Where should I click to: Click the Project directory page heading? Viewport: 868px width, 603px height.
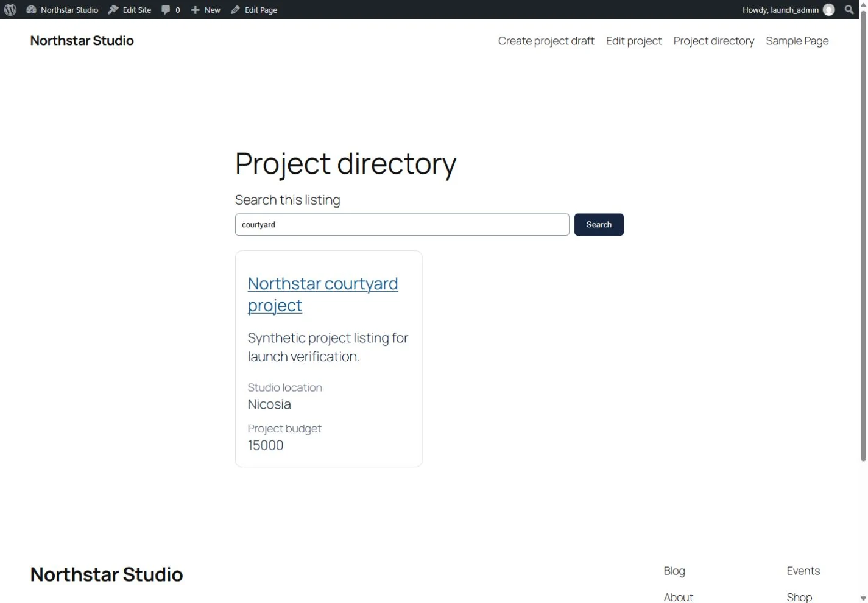click(345, 163)
